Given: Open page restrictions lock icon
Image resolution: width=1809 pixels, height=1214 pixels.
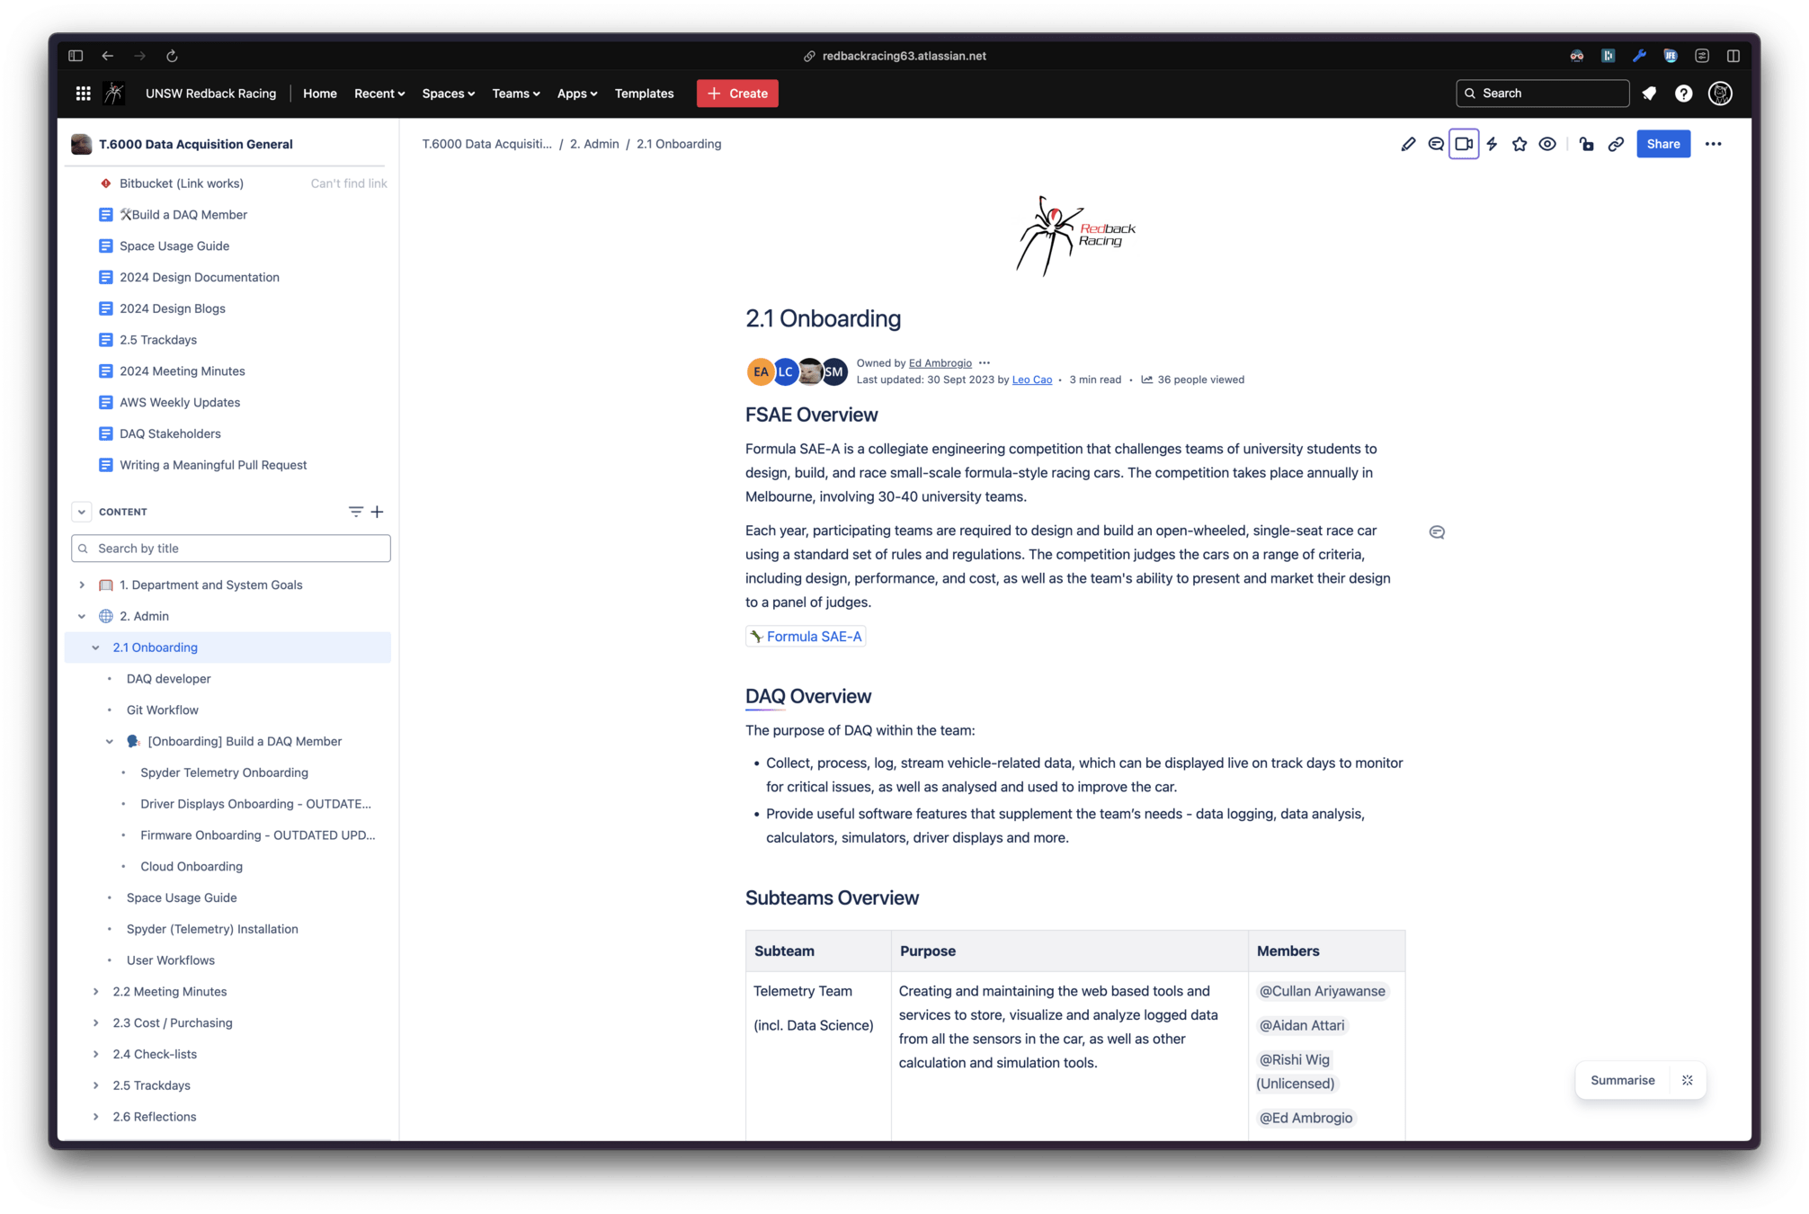Looking at the screenshot, I should [x=1587, y=144].
